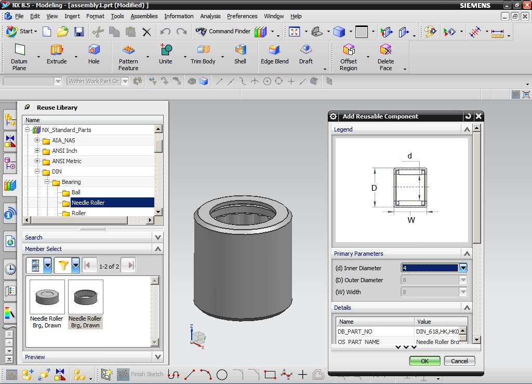The width and height of the screenshot is (532, 384).
Task: Click the Fit view icon
Action: (294, 32)
